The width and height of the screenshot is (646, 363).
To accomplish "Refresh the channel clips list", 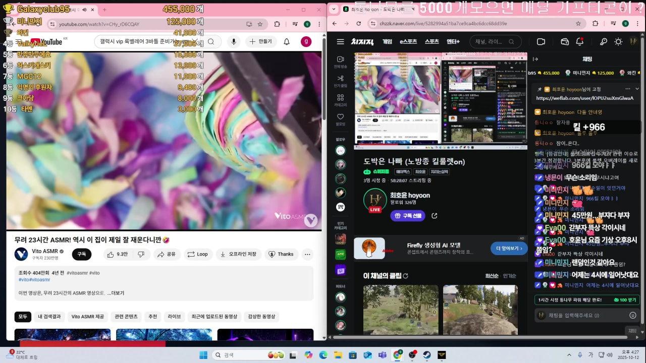I will [x=405, y=276].
